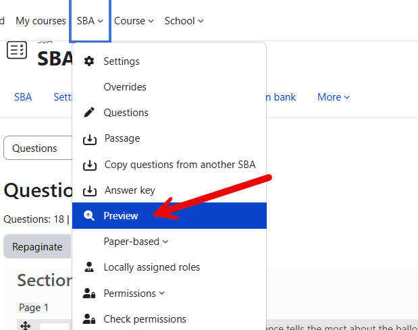
Task: Expand the Paper-based submenu
Action: tap(136, 242)
